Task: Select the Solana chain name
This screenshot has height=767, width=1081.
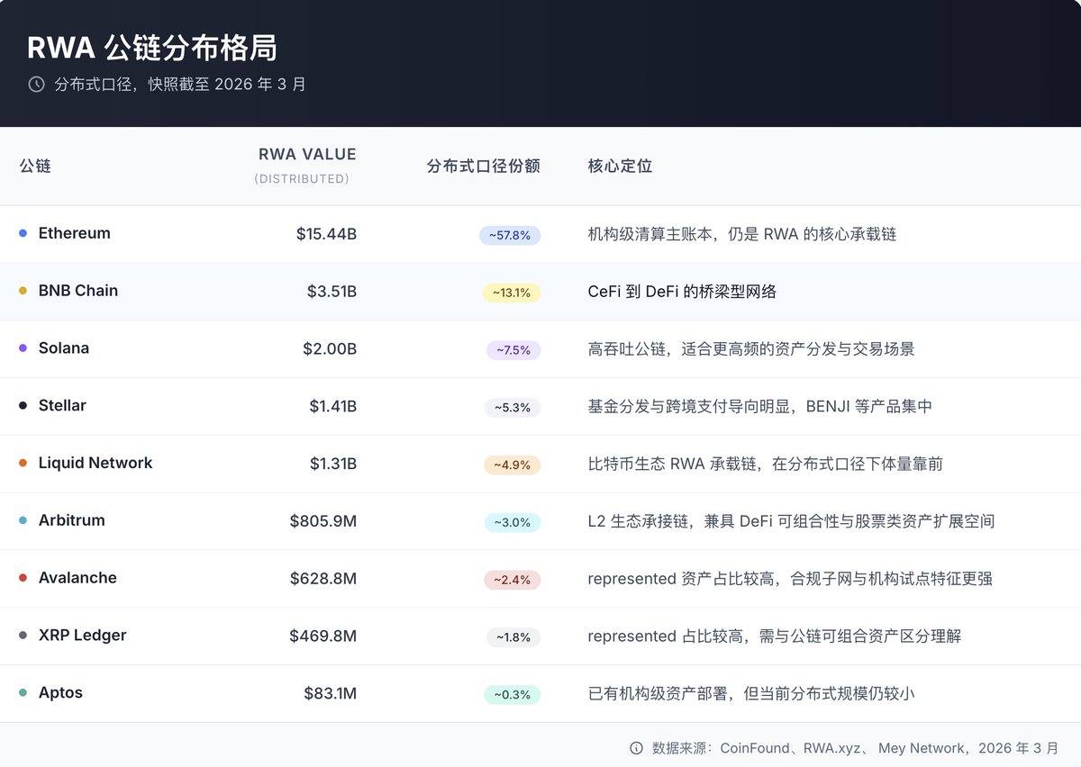Action: point(64,348)
